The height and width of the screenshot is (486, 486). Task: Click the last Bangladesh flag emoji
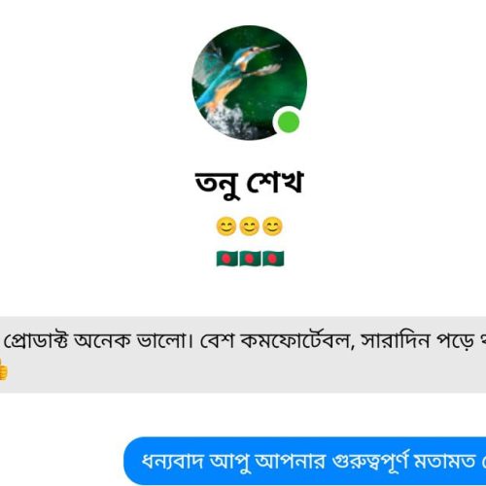(273, 259)
